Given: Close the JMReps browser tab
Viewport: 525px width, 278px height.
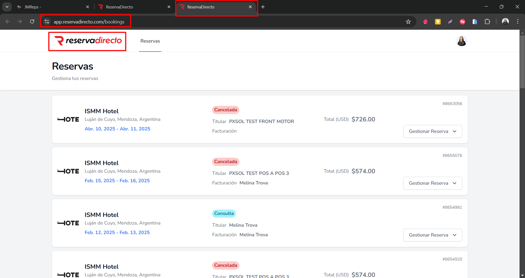Looking at the screenshot, I should [88, 7].
